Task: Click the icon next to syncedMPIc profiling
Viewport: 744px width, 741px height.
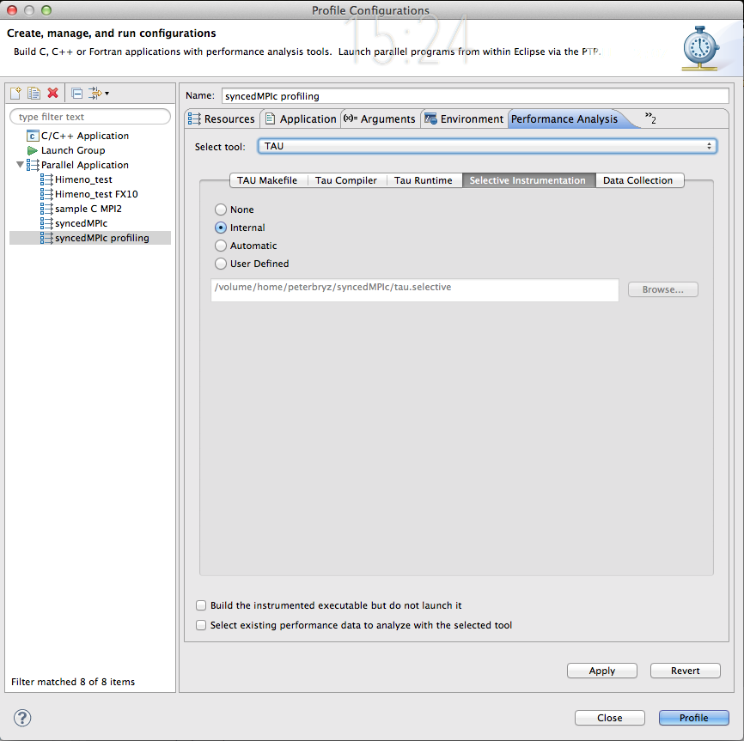Action: (46, 238)
